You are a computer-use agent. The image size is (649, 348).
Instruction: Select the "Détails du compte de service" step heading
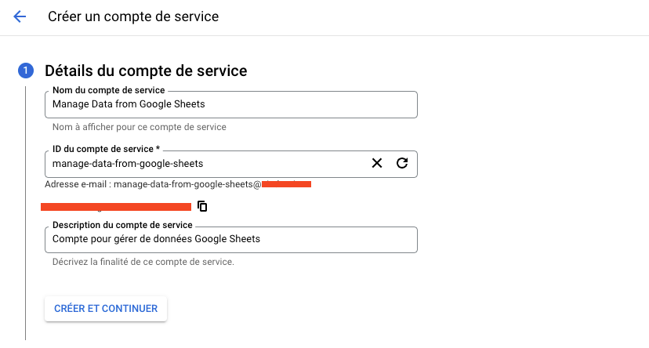pos(146,71)
